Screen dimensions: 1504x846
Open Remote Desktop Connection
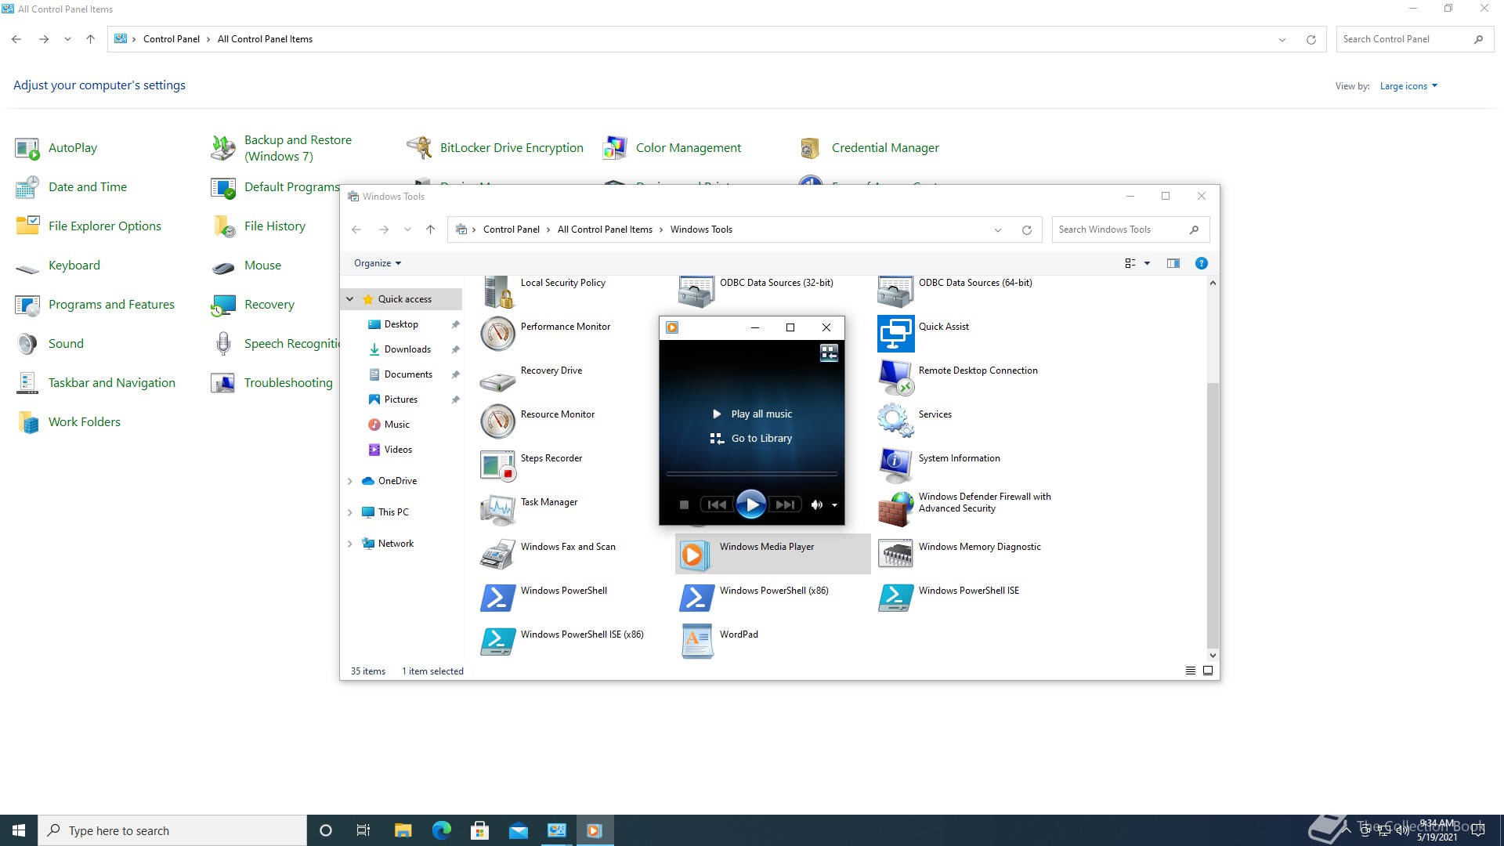(959, 378)
